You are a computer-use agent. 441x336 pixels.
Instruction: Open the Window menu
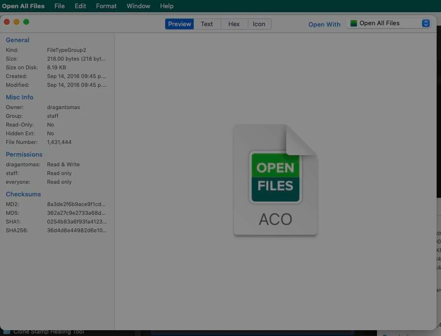coord(138,6)
